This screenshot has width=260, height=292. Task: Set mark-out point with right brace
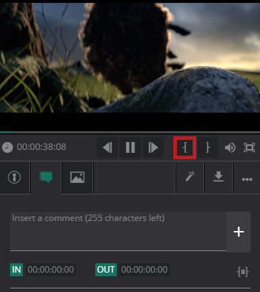pyautogui.click(x=208, y=148)
